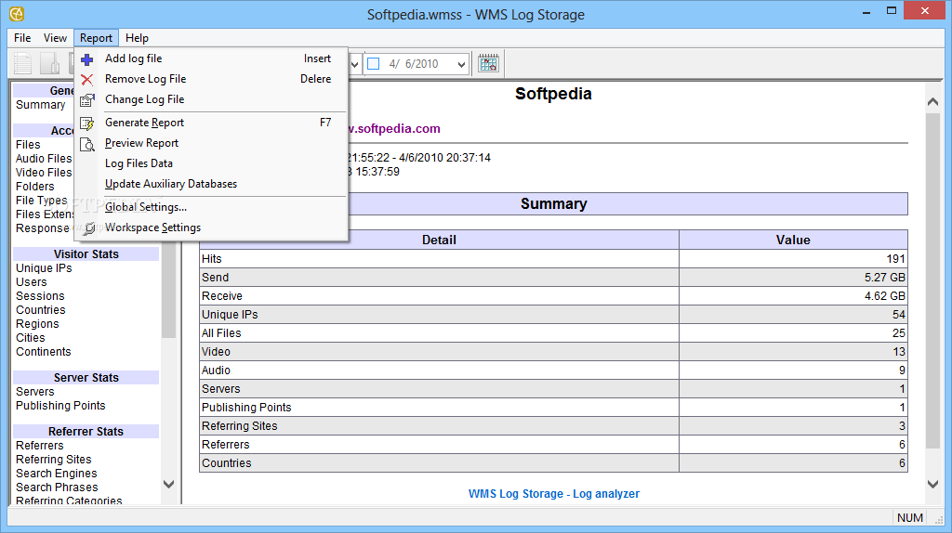952x533 pixels.
Task: Open Search Phrases report
Action: pos(57,487)
